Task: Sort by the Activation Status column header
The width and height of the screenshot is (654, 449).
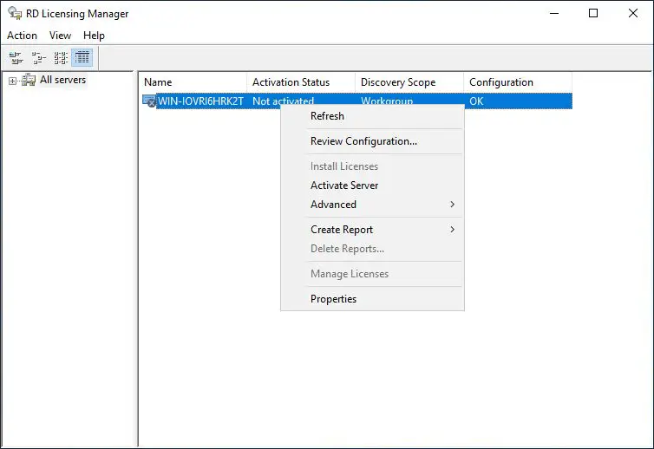Action: pos(301,82)
